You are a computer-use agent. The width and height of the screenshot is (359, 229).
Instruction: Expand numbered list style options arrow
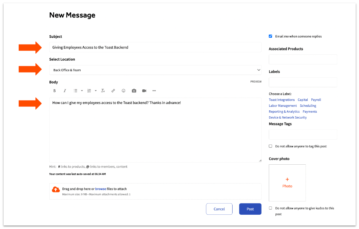tap(96, 91)
